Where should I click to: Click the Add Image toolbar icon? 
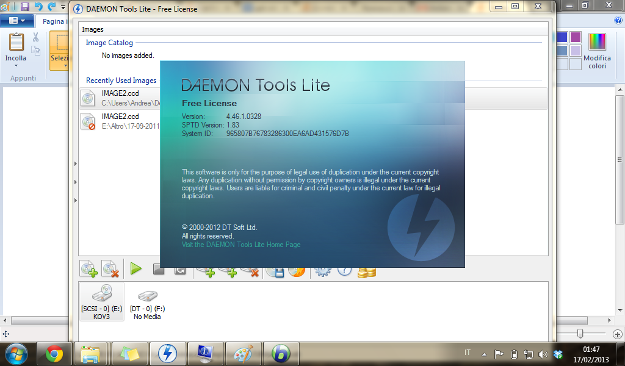(x=89, y=268)
